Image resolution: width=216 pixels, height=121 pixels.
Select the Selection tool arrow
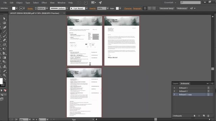4,18
